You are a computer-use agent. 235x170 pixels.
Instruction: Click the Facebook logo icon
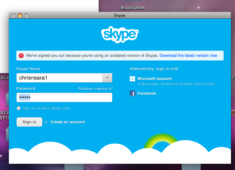[x=133, y=93]
